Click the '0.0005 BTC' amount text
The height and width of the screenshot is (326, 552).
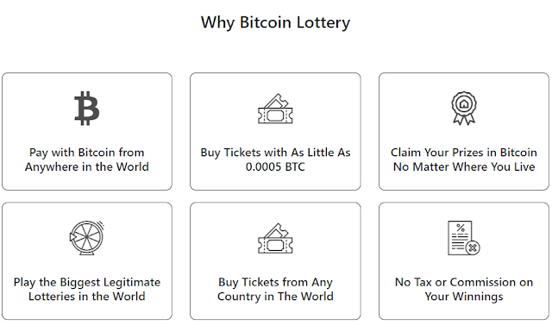click(275, 166)
